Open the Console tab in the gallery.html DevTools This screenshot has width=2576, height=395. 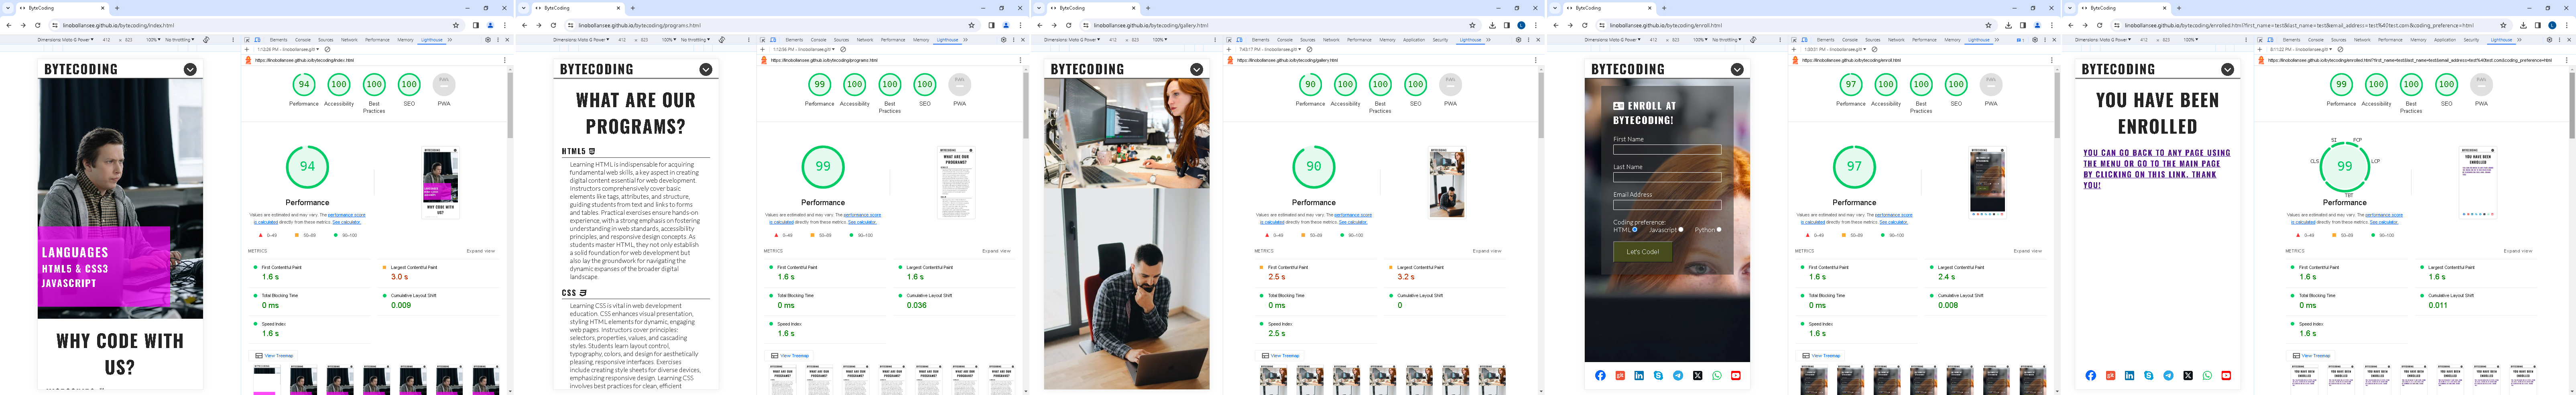[x=1285, y=40]
